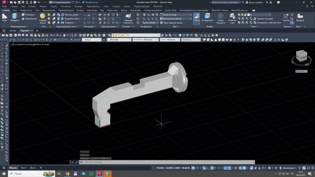Click Выдавить грани (Extrude faces)
The height and width of the screenshot is (177, 315).
[70, 19]
